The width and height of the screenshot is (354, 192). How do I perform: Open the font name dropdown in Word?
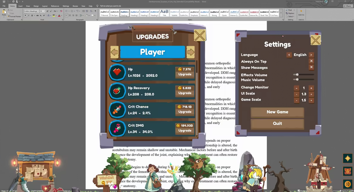38,11
